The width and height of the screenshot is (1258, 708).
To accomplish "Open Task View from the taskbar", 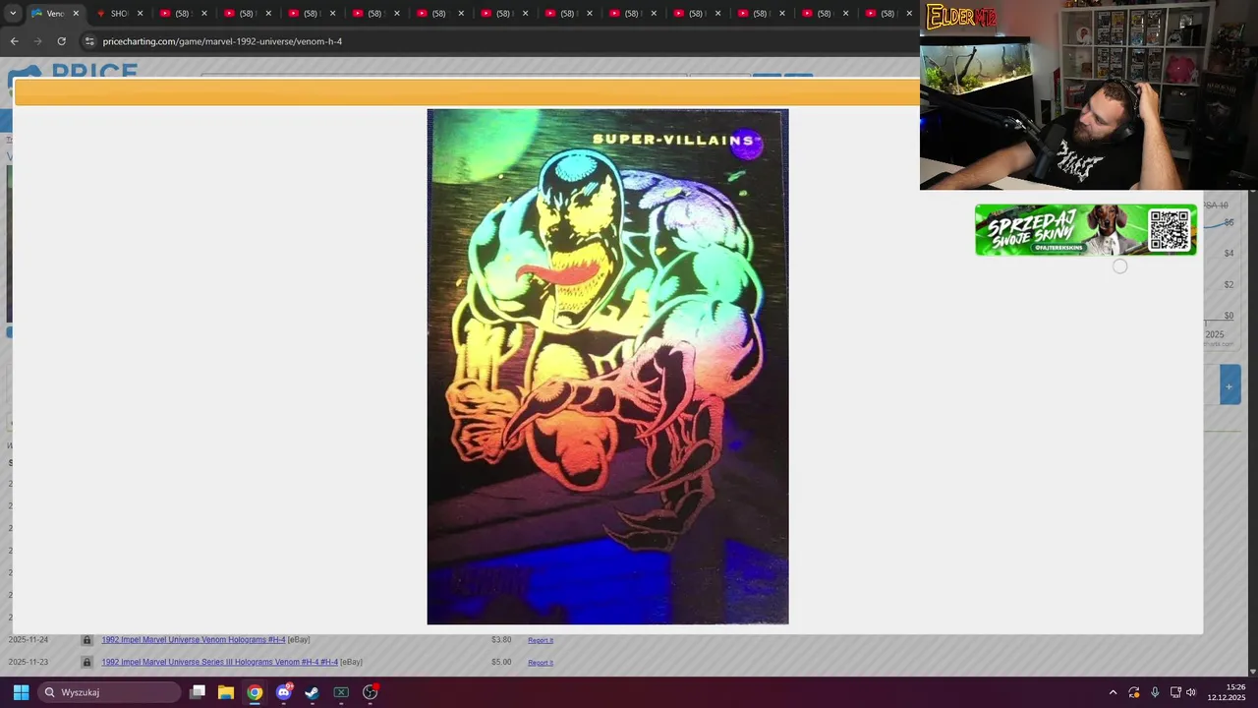I will point(198,692).
